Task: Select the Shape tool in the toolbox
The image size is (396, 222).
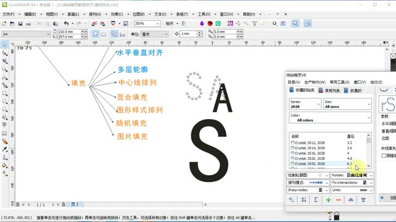Action: pyautogui.click(x=4, y=53)
